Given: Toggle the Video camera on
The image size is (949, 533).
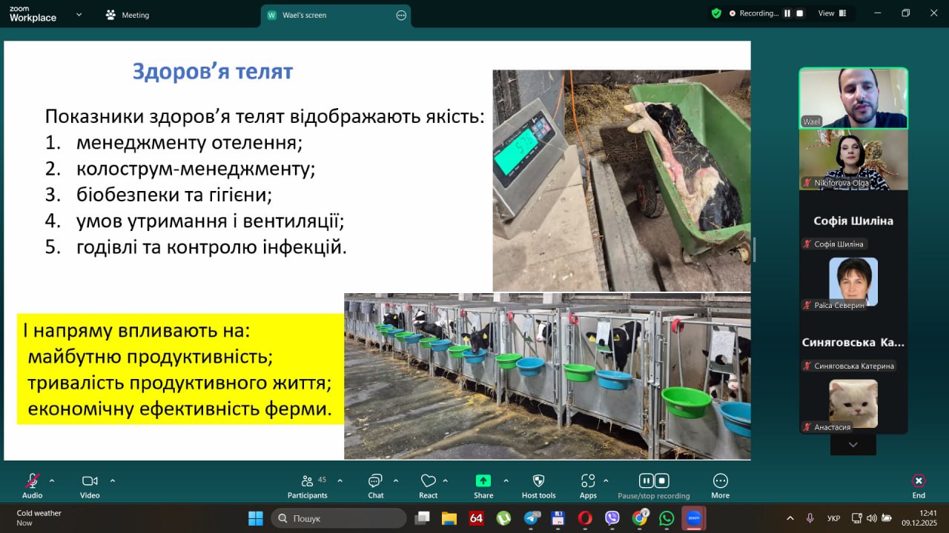Looking at the screenshot, I should pos(90,481).
